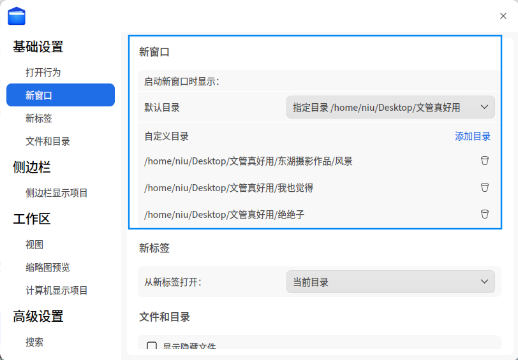Open 缩略图预览 settings
This screenshot has height=360, width=518.
(48, 267)
